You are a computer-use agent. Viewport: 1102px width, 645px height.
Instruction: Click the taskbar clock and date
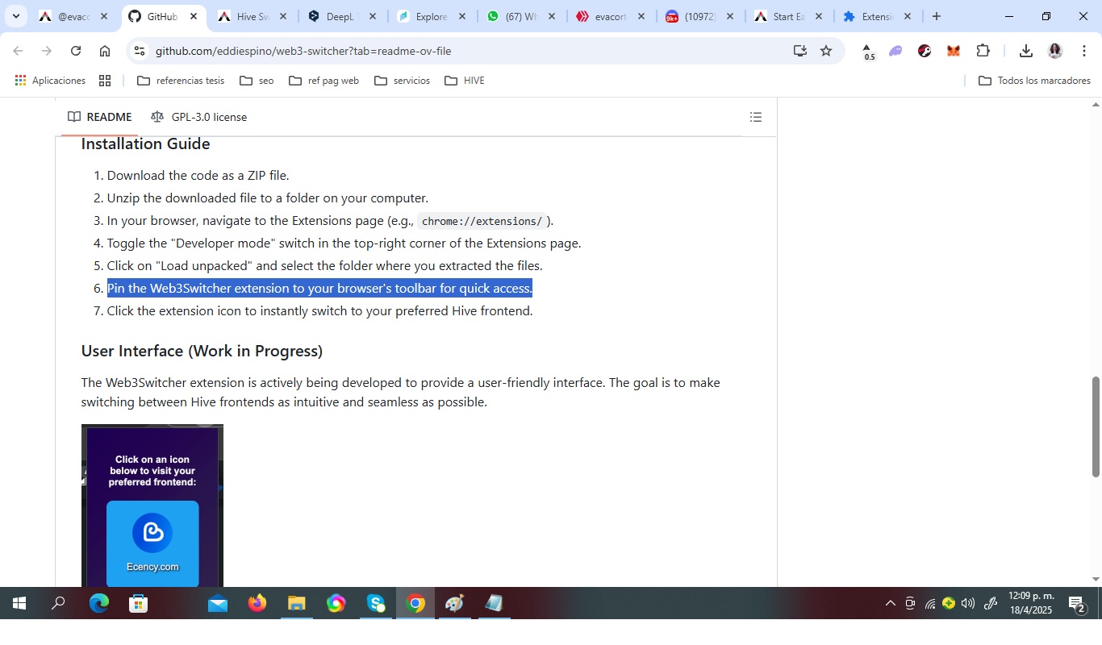click(1031, 603)
